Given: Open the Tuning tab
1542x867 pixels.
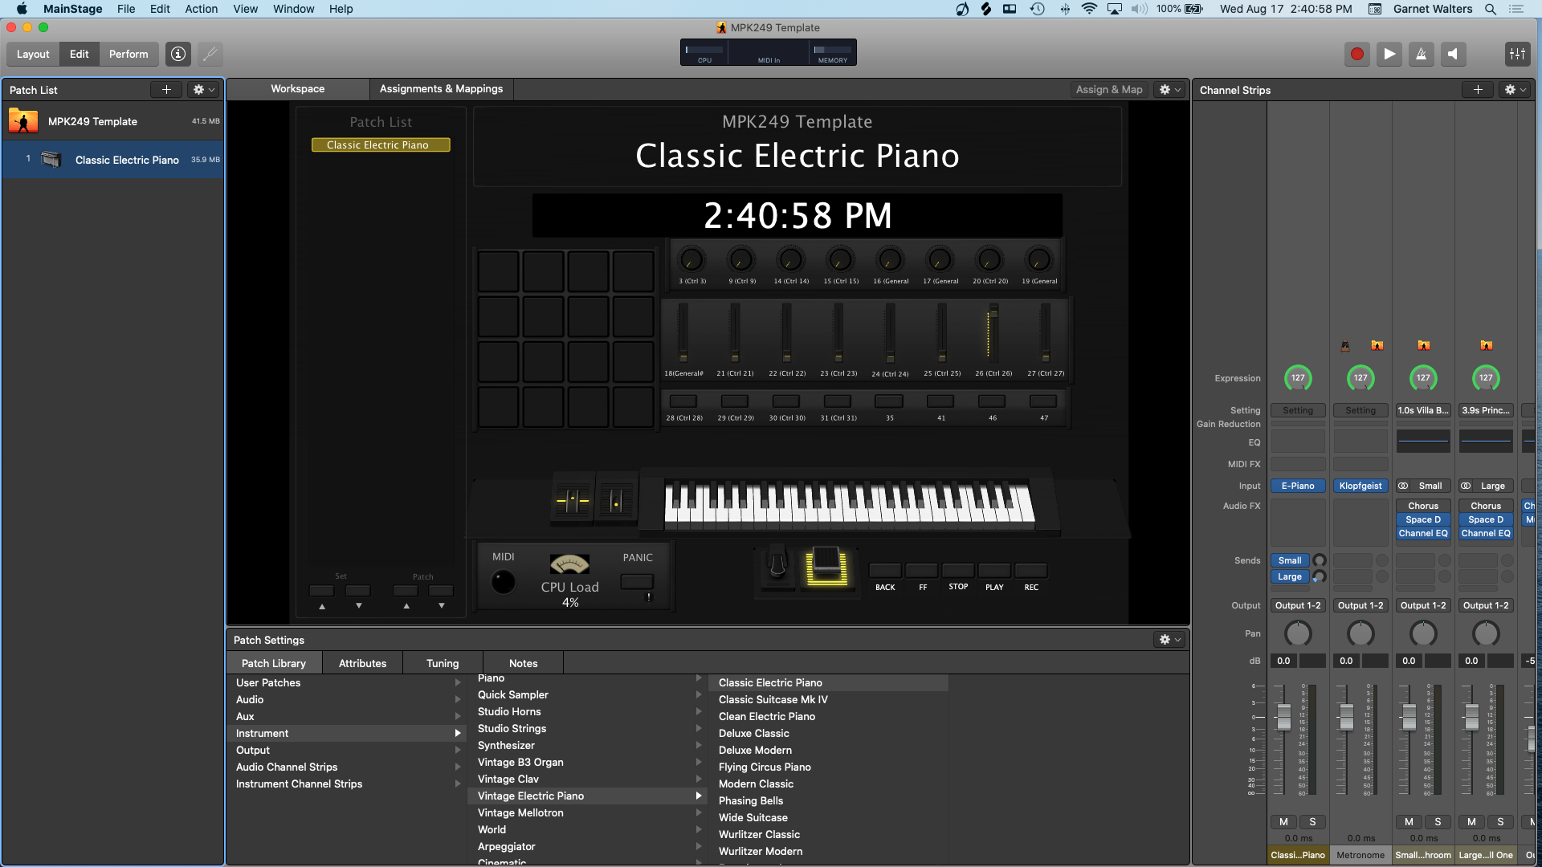Looking at the screenshot, I should pos(443,663).
